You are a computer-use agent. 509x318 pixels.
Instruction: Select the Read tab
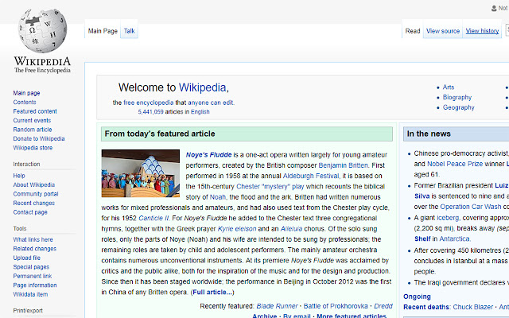[413, 31]
